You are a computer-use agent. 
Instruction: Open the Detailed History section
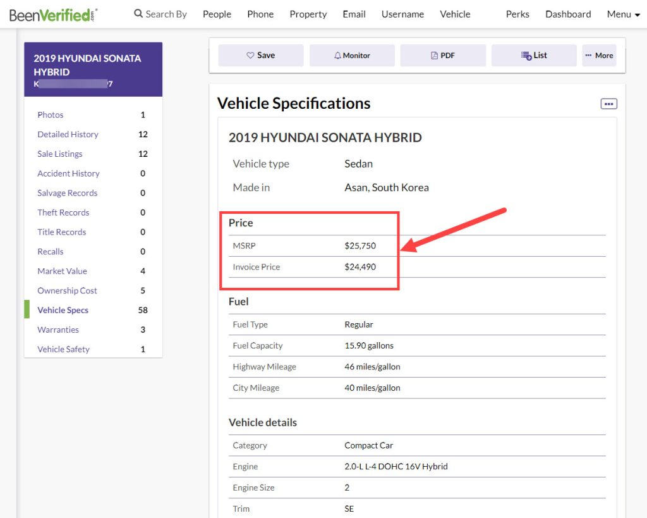(x=68, y=134)
